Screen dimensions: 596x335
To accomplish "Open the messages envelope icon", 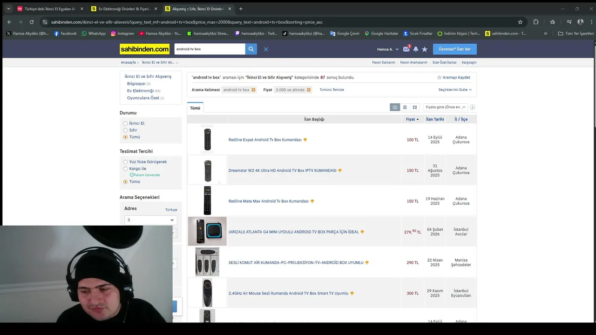I will click(406, 49).
